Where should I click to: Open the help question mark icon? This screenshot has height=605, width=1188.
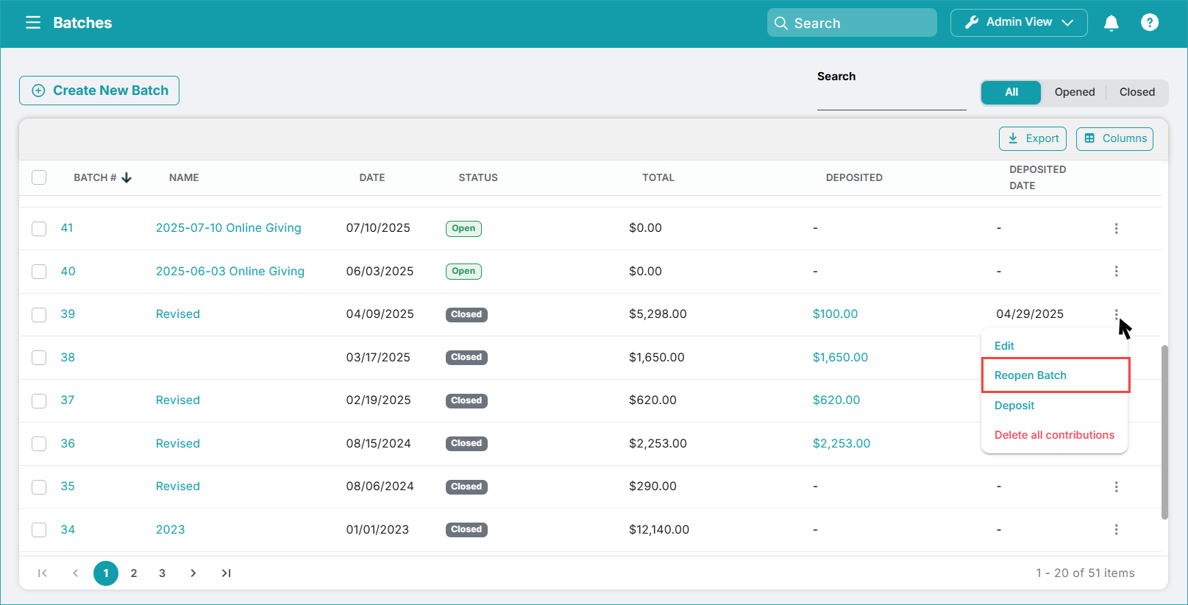(1150, 23)
